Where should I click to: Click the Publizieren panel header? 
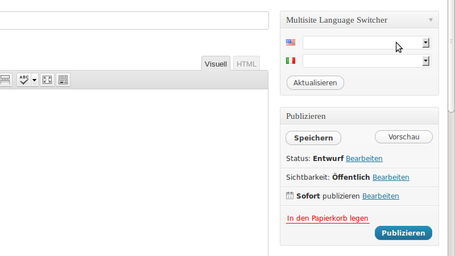click(359, 116)
